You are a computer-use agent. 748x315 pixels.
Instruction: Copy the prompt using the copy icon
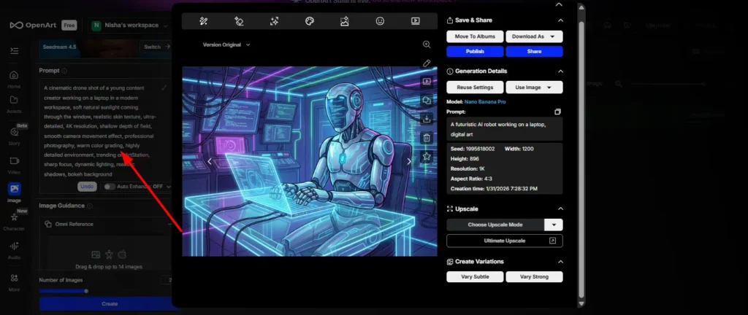point(557,112)
